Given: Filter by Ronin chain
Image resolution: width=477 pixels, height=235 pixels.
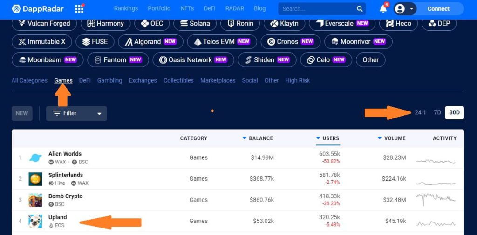Looking at the screenshot, I should [240, 23].
